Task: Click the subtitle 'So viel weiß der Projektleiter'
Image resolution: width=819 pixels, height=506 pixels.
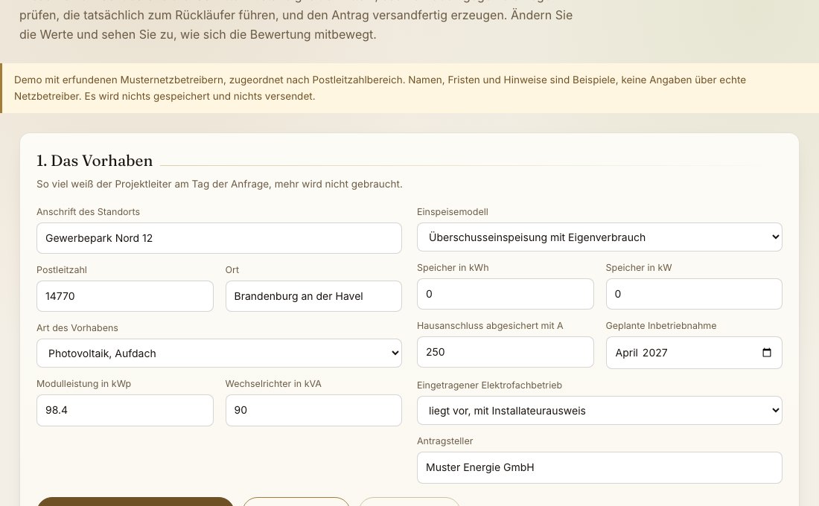Action: (220, 184)
